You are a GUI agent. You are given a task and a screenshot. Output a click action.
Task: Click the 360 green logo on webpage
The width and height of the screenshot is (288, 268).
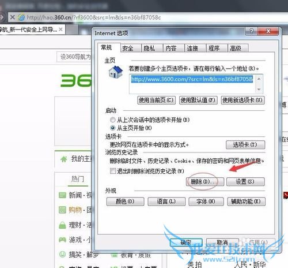[x=76, y=81]
